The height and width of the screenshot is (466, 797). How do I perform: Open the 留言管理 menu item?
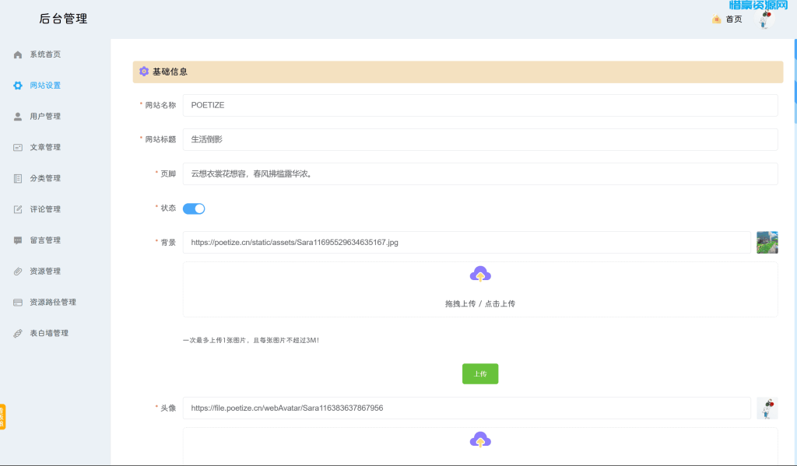pos(45,240)
